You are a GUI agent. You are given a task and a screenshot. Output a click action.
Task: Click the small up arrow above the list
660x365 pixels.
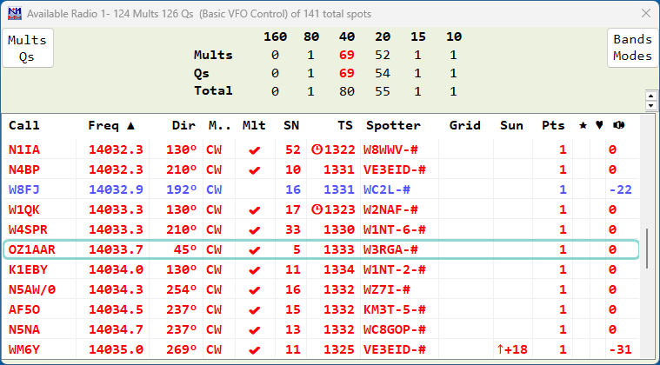point(650,94)
